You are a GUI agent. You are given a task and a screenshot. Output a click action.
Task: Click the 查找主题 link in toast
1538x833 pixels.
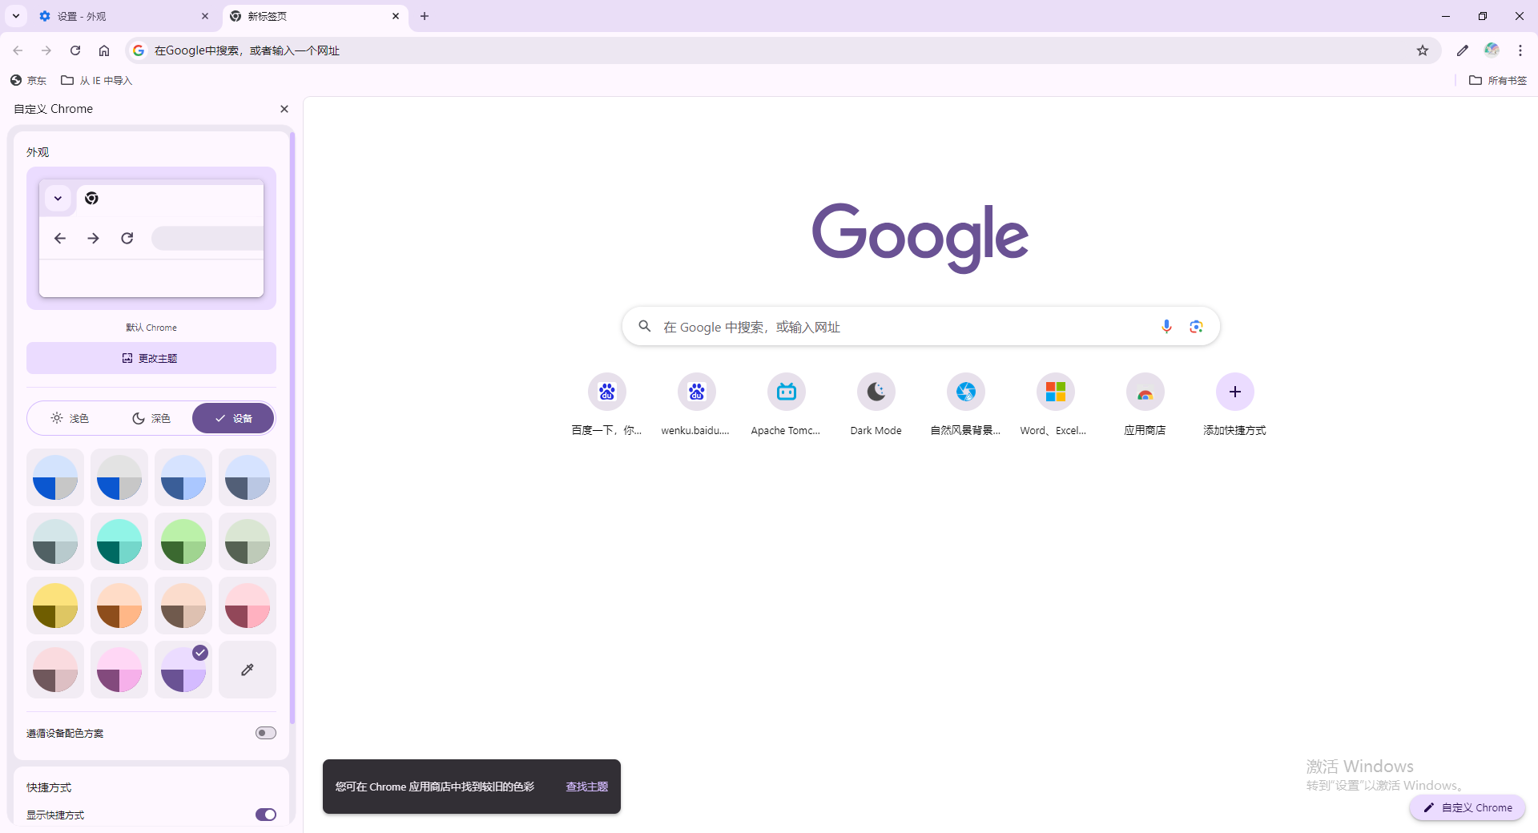point(587,787)
